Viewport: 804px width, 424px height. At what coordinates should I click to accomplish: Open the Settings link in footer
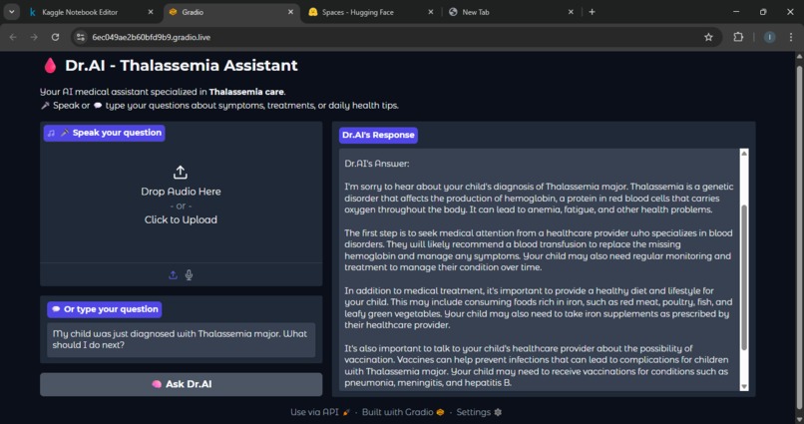click(479, 412)
